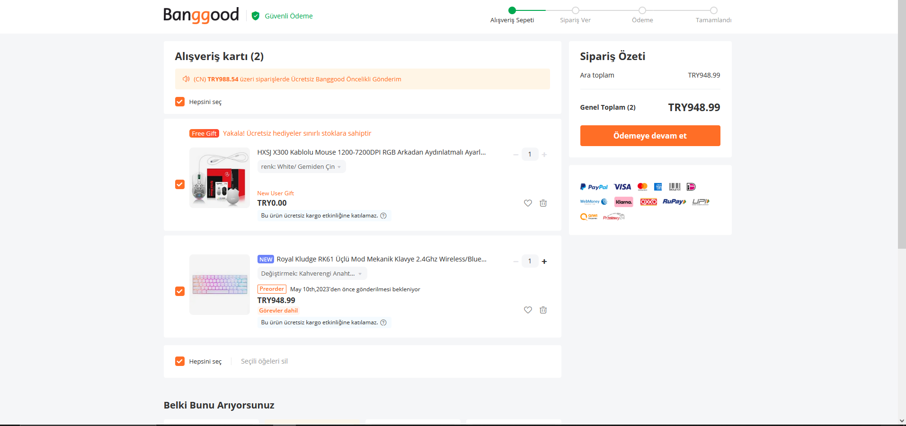Uncheck the HXSJ X300 mouse item checkbox
The width and height of the screenshot is (906, 426).
(180, 184)
